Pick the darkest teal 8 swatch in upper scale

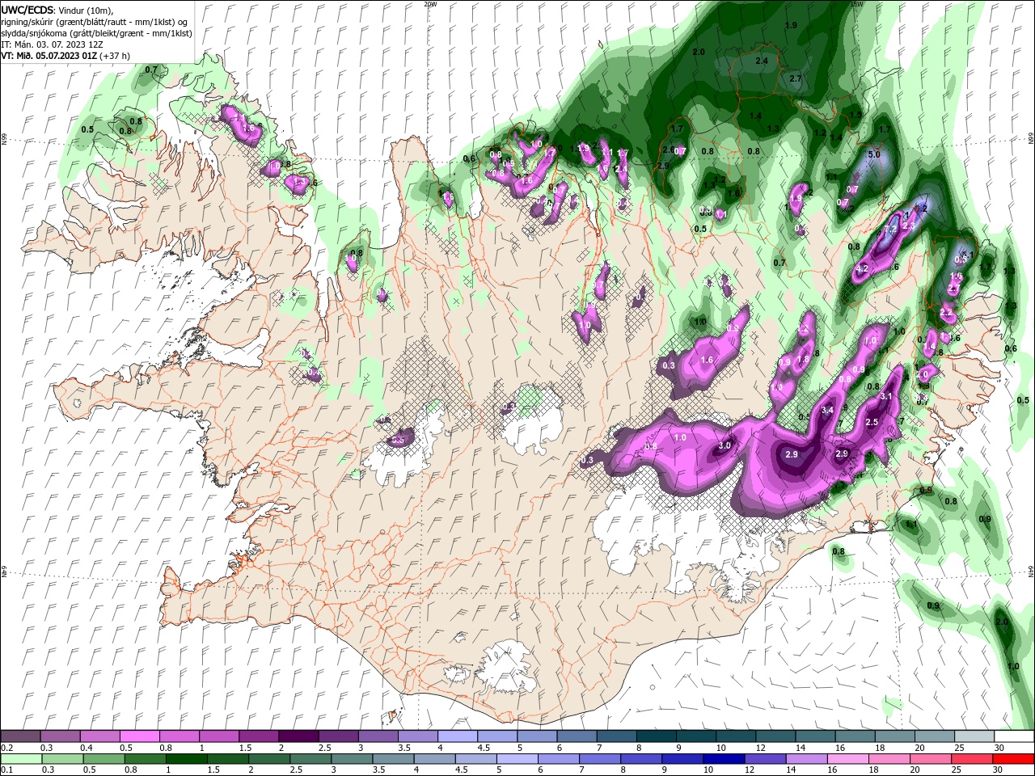(x=656, y=736)
